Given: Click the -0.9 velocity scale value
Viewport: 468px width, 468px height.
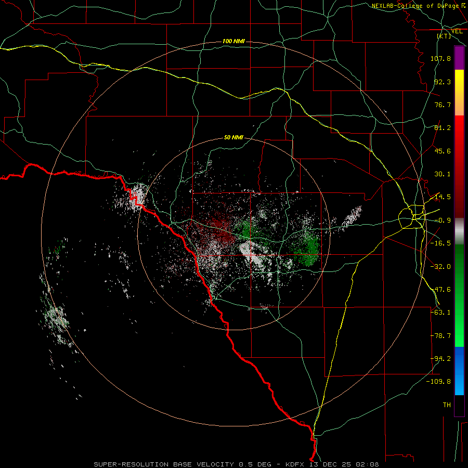Looking at the screenshot, I should pos(443,220).
